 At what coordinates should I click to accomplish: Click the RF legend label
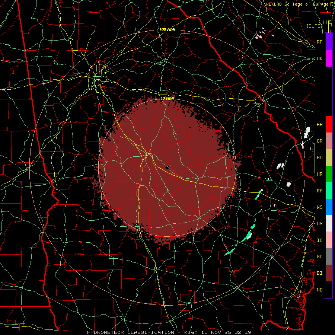320,42
